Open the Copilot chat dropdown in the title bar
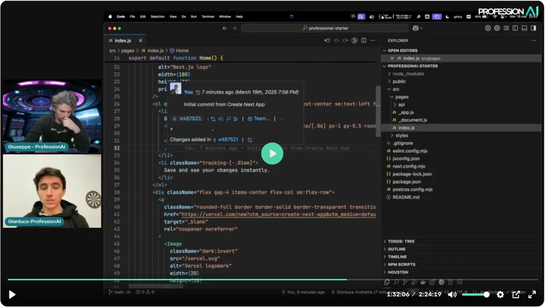This screenshot has width=545, height=307. click(x=417, y=28)
